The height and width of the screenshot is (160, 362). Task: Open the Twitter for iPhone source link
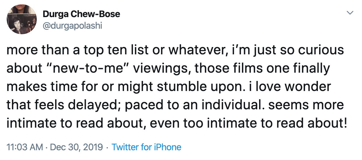point(146,147)
